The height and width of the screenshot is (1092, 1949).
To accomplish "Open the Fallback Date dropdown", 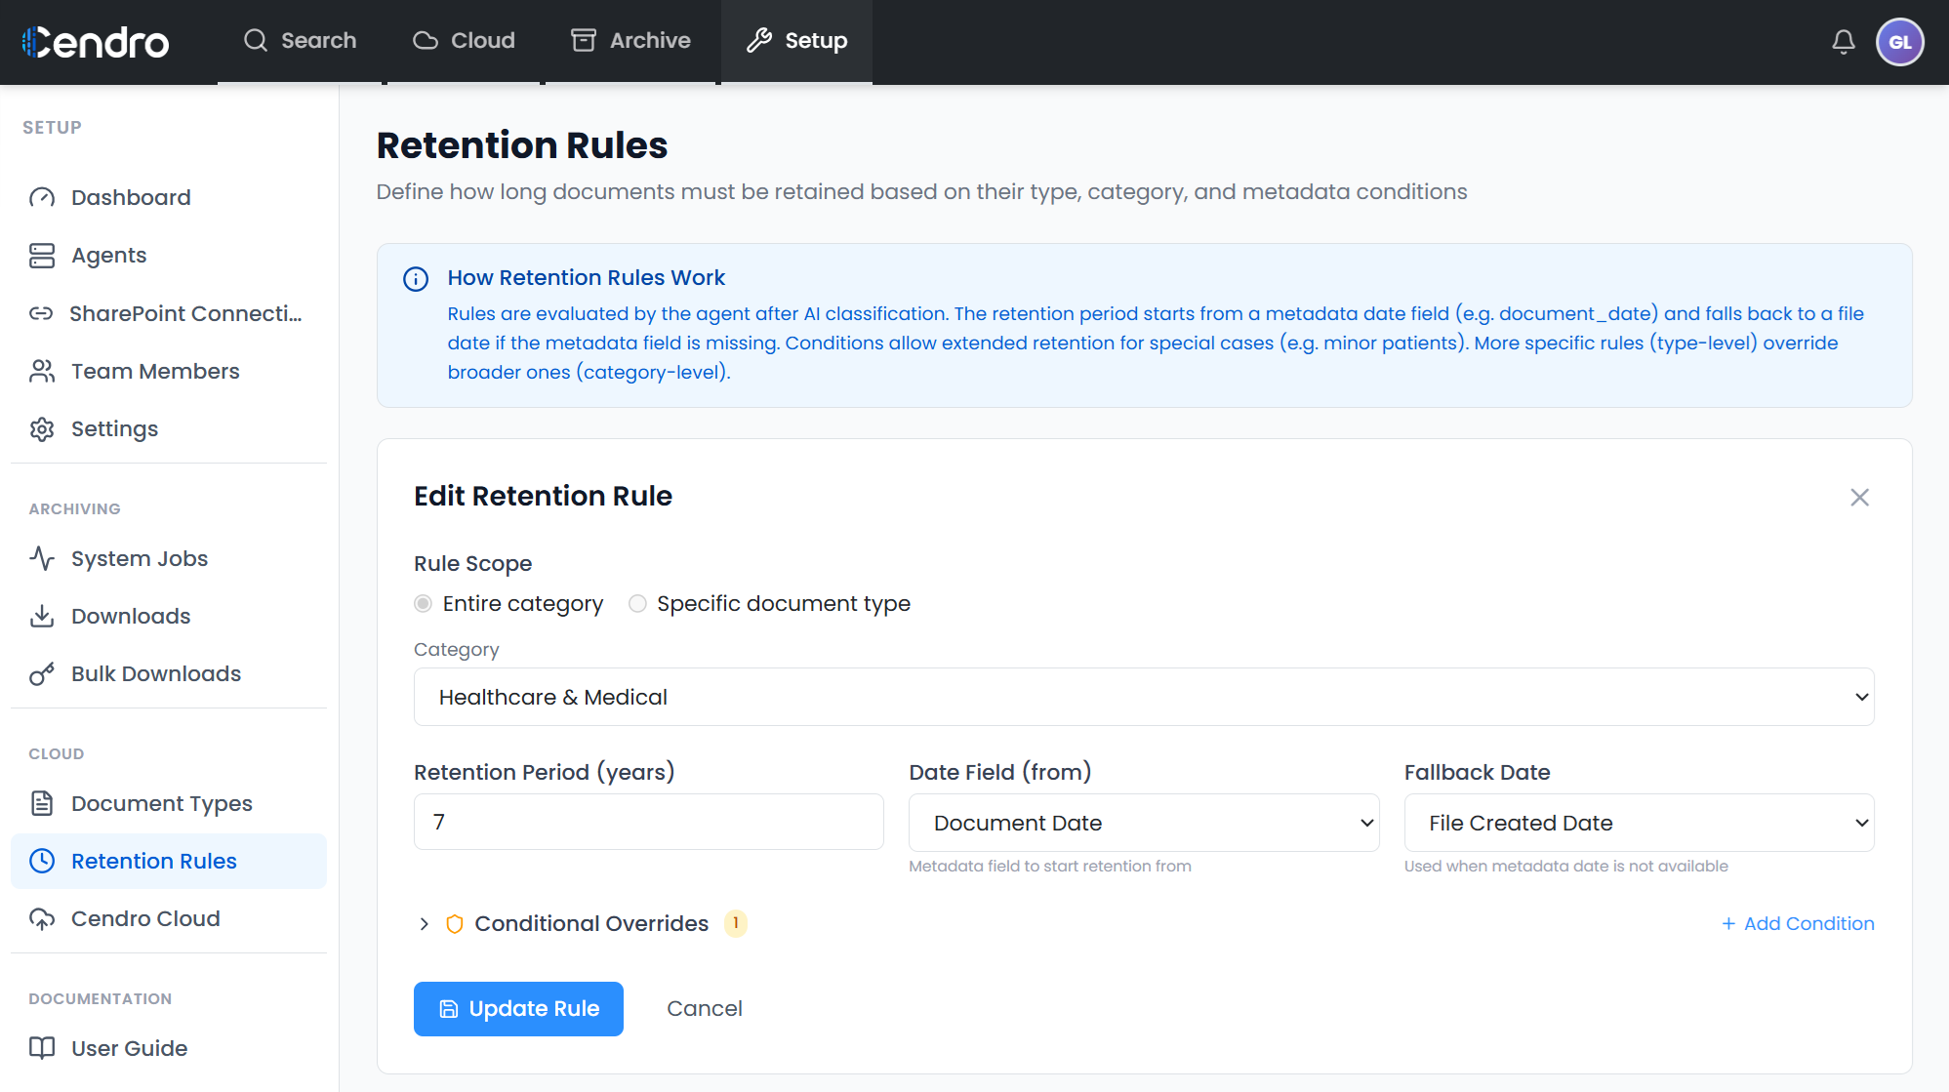I will (x=1639, y=823).
